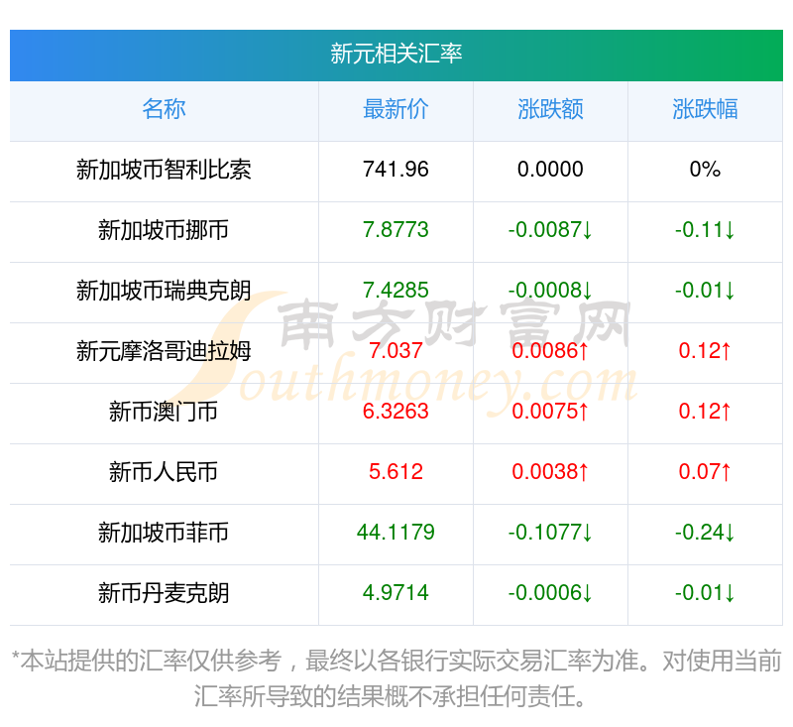Click the price 7.037
Screen dimensions: 793x727
pos(396,351)
